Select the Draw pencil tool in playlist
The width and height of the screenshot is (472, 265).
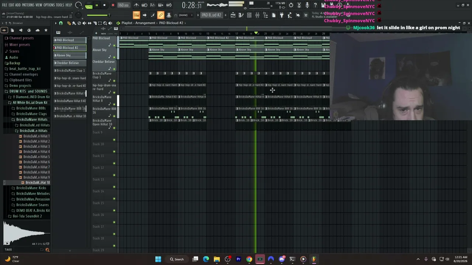point(69,23)
